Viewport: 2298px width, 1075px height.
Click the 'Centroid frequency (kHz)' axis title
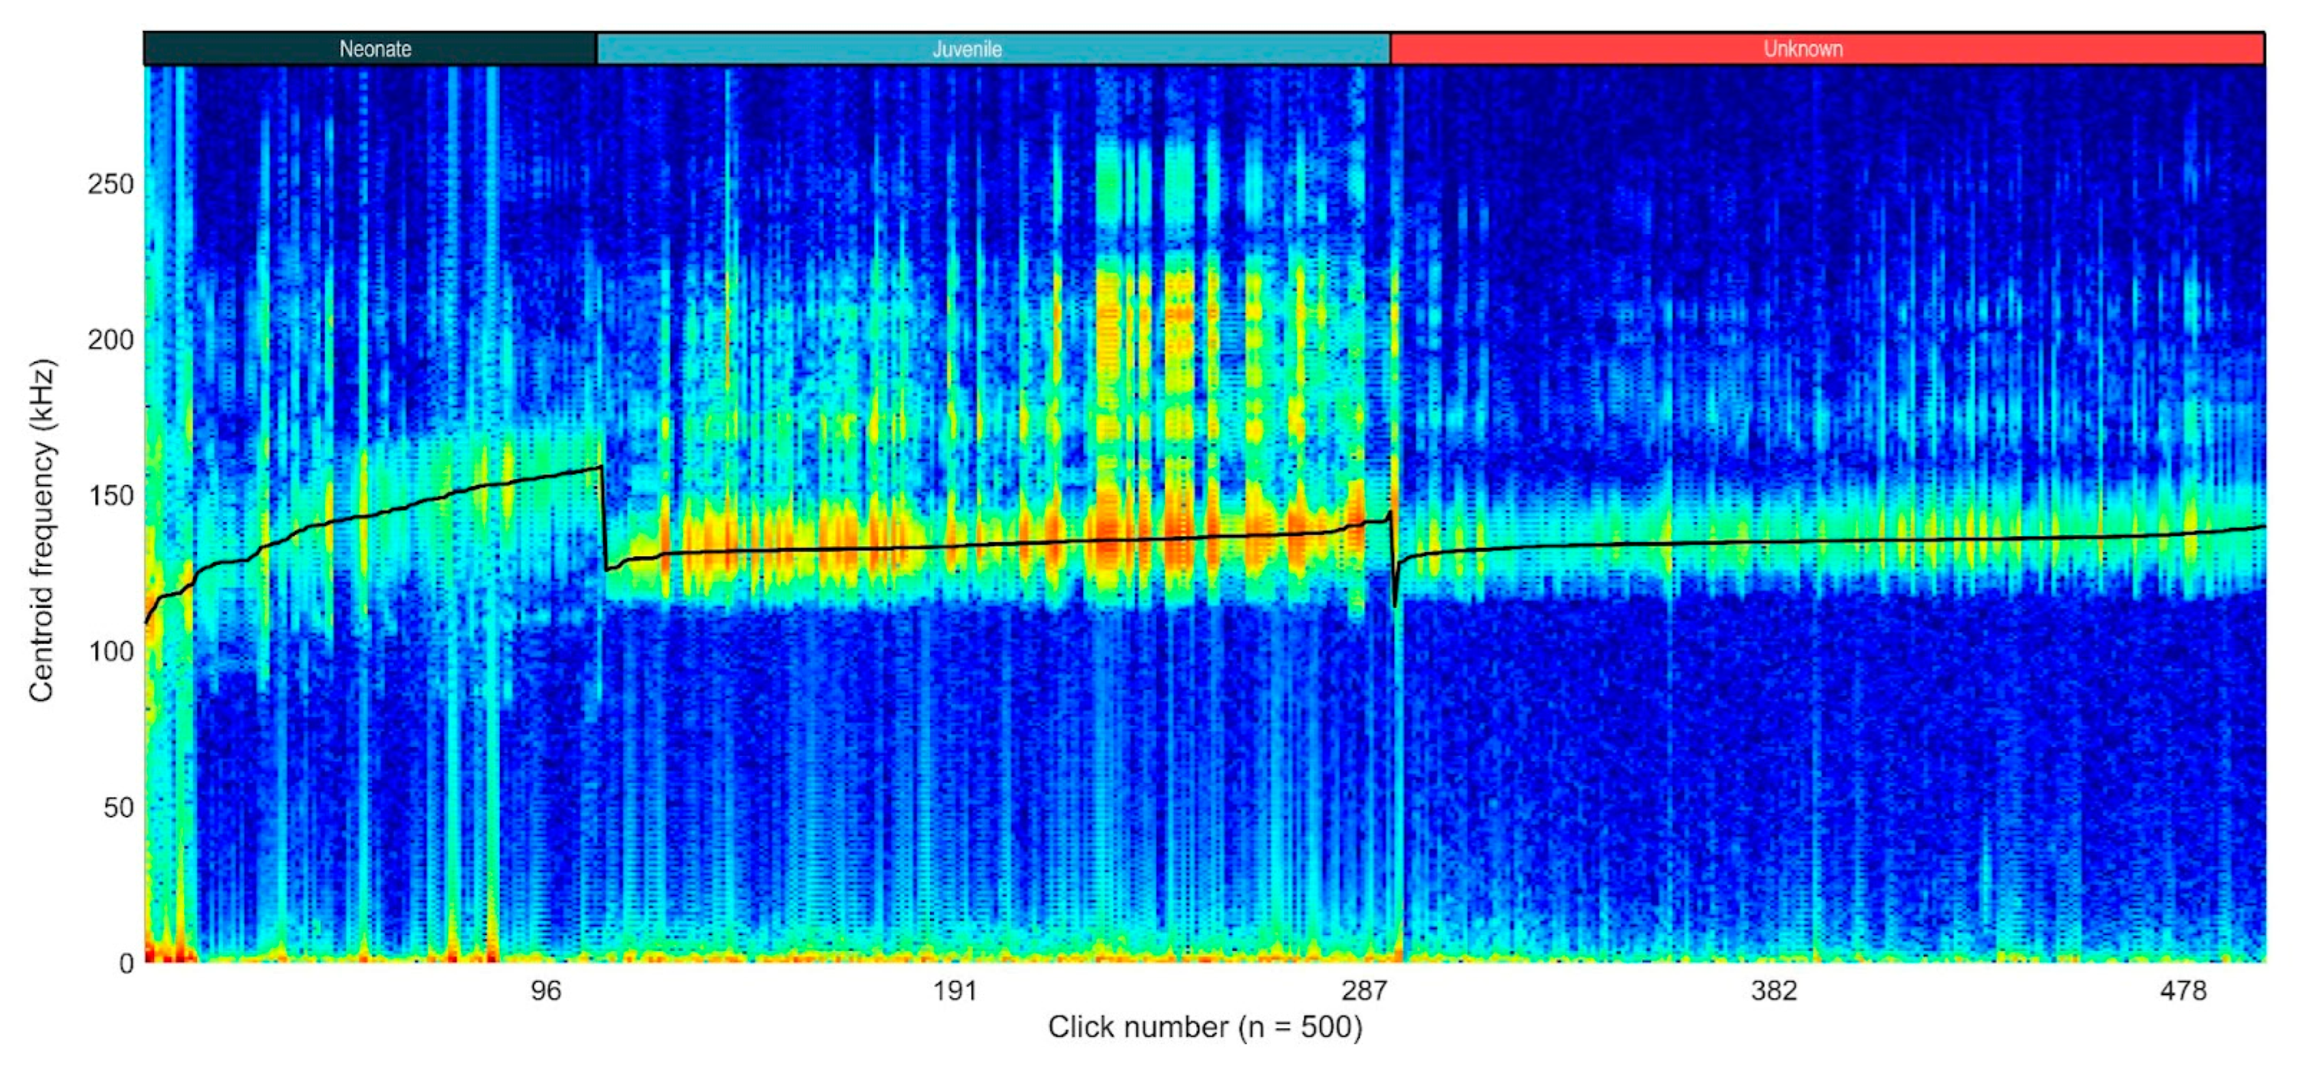click(42, 531)
